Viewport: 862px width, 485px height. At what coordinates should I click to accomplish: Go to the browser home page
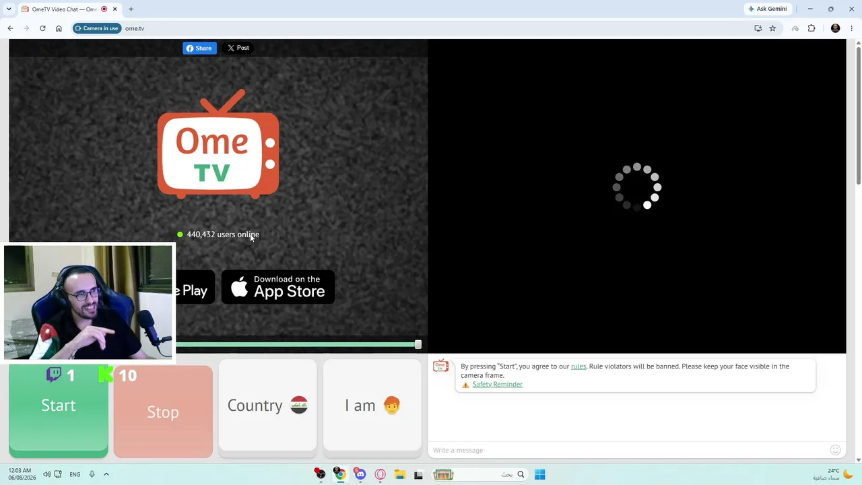pyautogui.click(x=59, y=28)
